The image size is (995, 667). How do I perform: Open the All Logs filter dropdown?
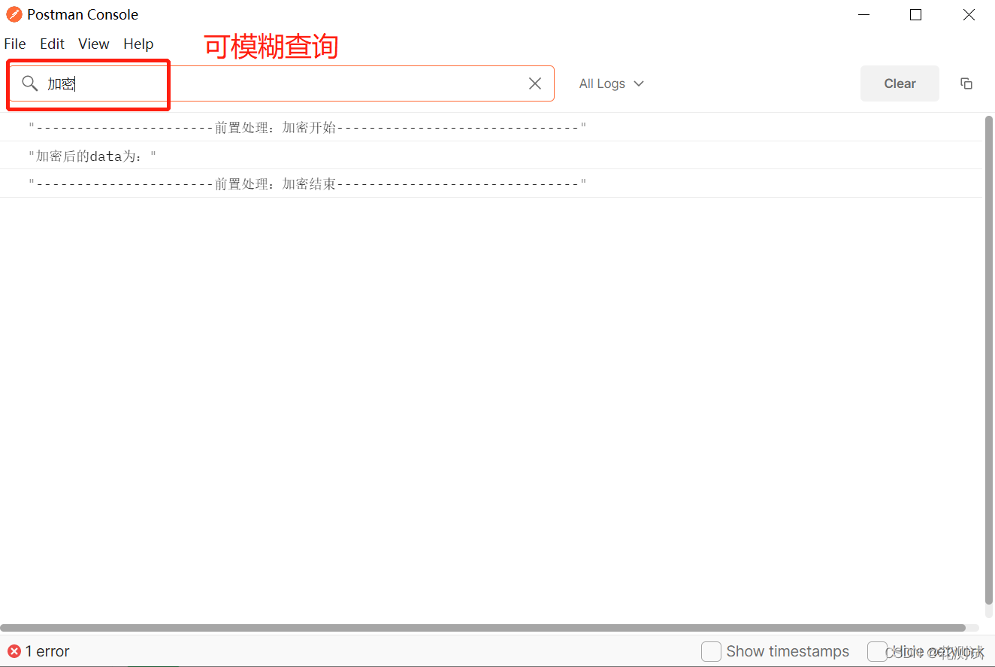tap(612, 83)
